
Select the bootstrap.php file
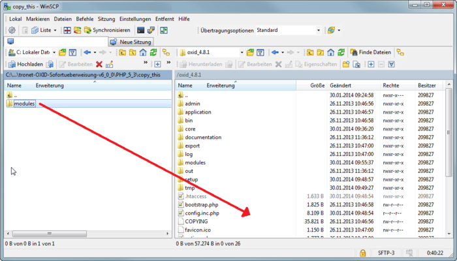pos(201,205)
